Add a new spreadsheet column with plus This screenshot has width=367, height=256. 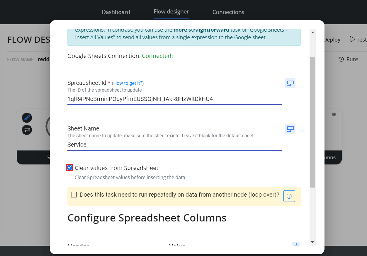pos(296,244)
